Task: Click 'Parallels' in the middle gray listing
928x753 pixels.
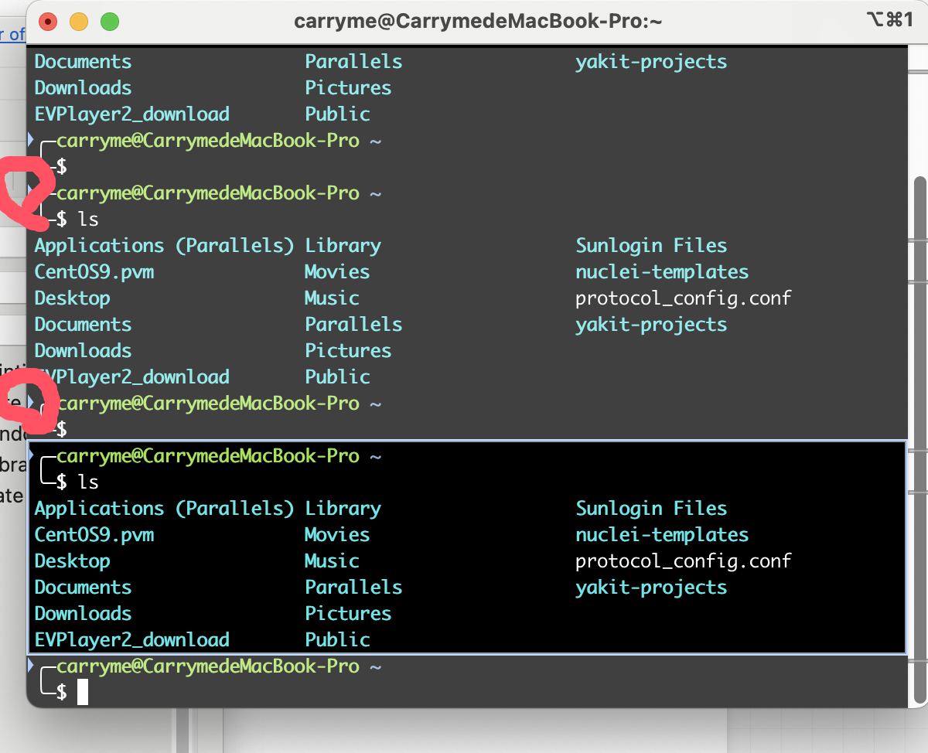Action: click(353, 325)
